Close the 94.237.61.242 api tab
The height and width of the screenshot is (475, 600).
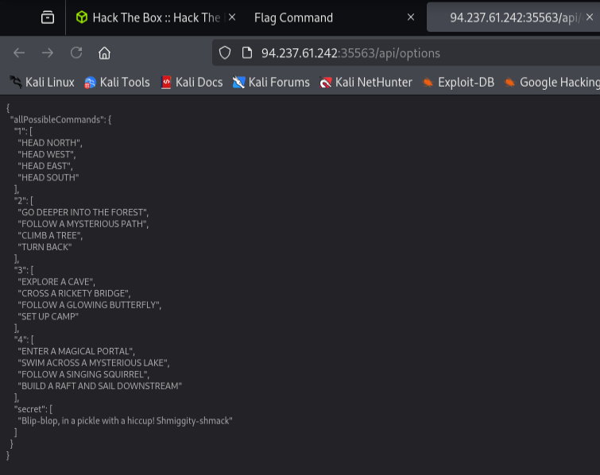(x=590, y=17)
